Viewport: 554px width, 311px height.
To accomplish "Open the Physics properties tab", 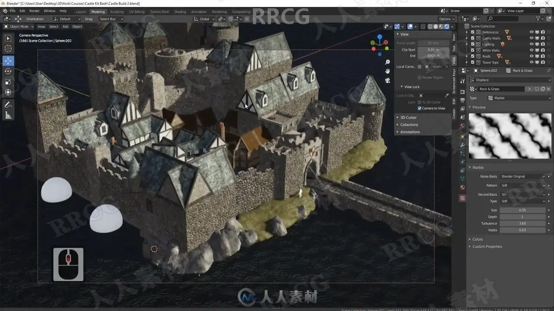I will click(x=463, y=162).
